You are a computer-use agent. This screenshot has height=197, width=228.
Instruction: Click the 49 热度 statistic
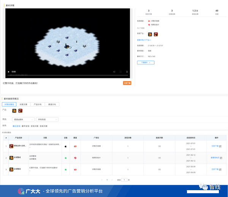[217, 12]
